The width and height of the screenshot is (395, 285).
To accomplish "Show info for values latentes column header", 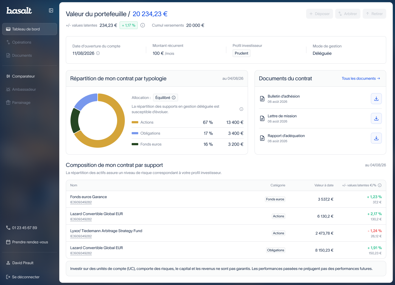I will (x=380, y=185).
